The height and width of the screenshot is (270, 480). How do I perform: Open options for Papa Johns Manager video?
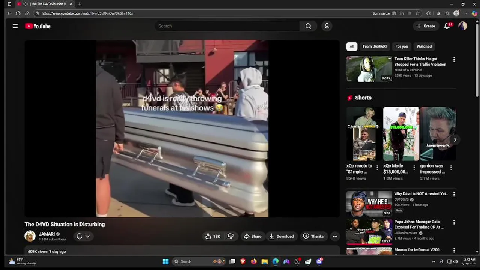(454, 222)
